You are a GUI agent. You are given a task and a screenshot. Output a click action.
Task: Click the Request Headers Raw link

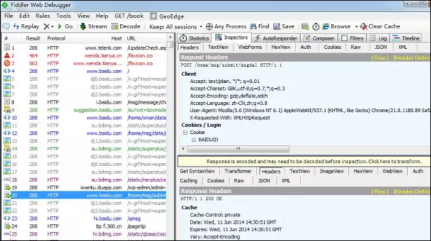coord(379,58)
